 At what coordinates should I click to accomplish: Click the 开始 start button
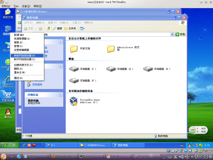10,145
